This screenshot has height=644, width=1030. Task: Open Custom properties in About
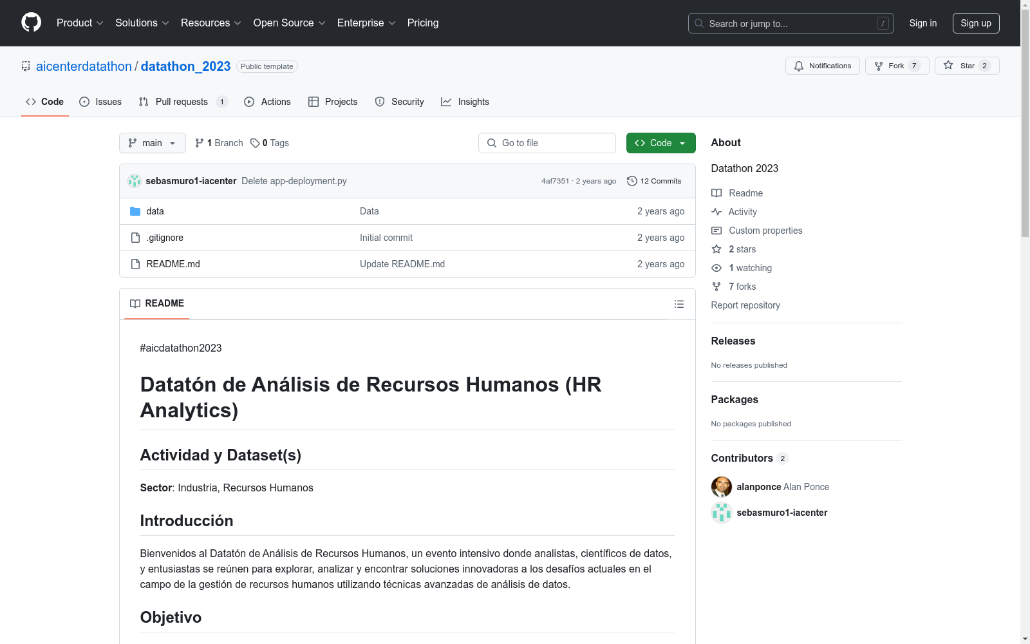757,231
